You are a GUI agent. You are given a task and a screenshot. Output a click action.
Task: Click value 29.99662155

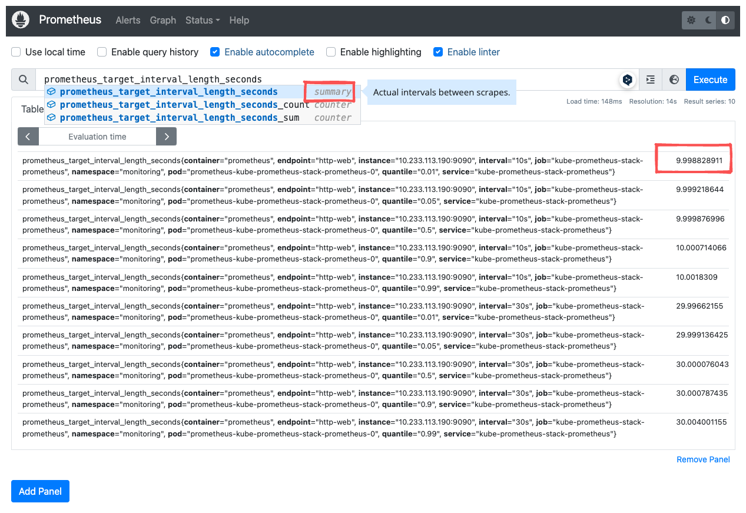[x=699, y=306]
